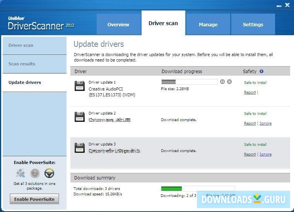Image resolution: width=294 pixels, height=212 pixels.
Task: Click the Safety info icon
Action: coord(262,71)
